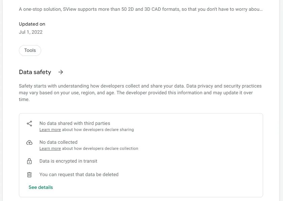The width and height of the screenshot is (283, 201).
Task: Click the Updated on label
Action: pyautogui.click(x=32, y=24)
